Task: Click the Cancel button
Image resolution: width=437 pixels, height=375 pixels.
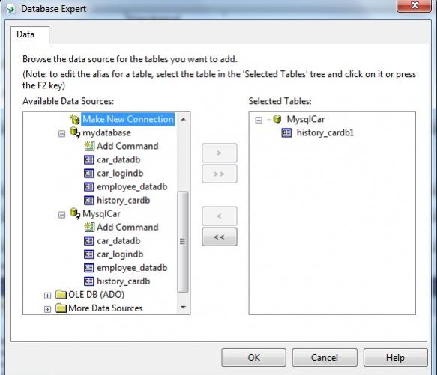Action: pos(325,358)
